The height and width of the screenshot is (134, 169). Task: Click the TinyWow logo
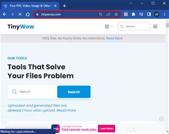click(x=21, y=26)
